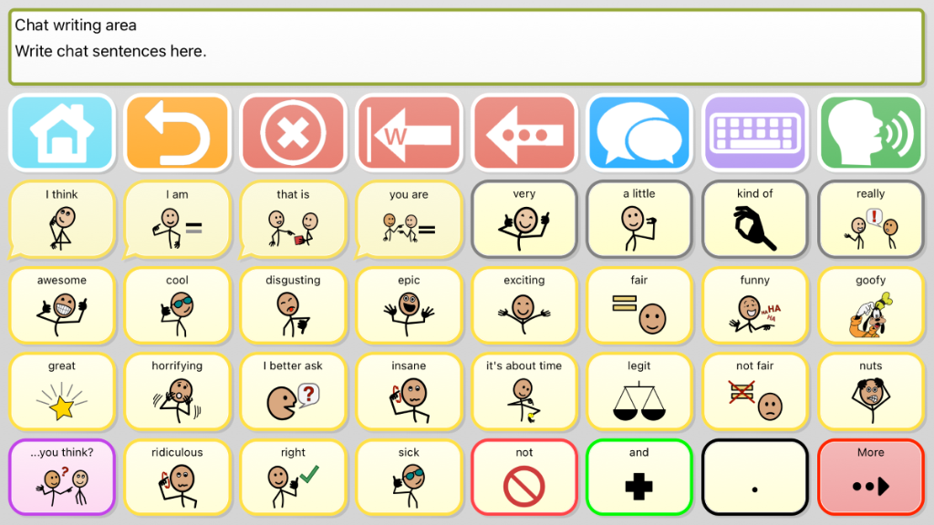
Task: Go to the Home page icon
Action: tap(62, 132)
